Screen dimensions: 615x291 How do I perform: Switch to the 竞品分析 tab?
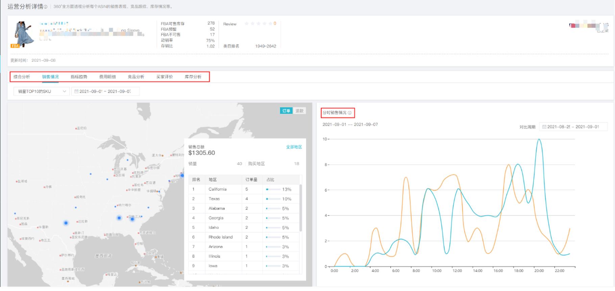pos(136,77)
